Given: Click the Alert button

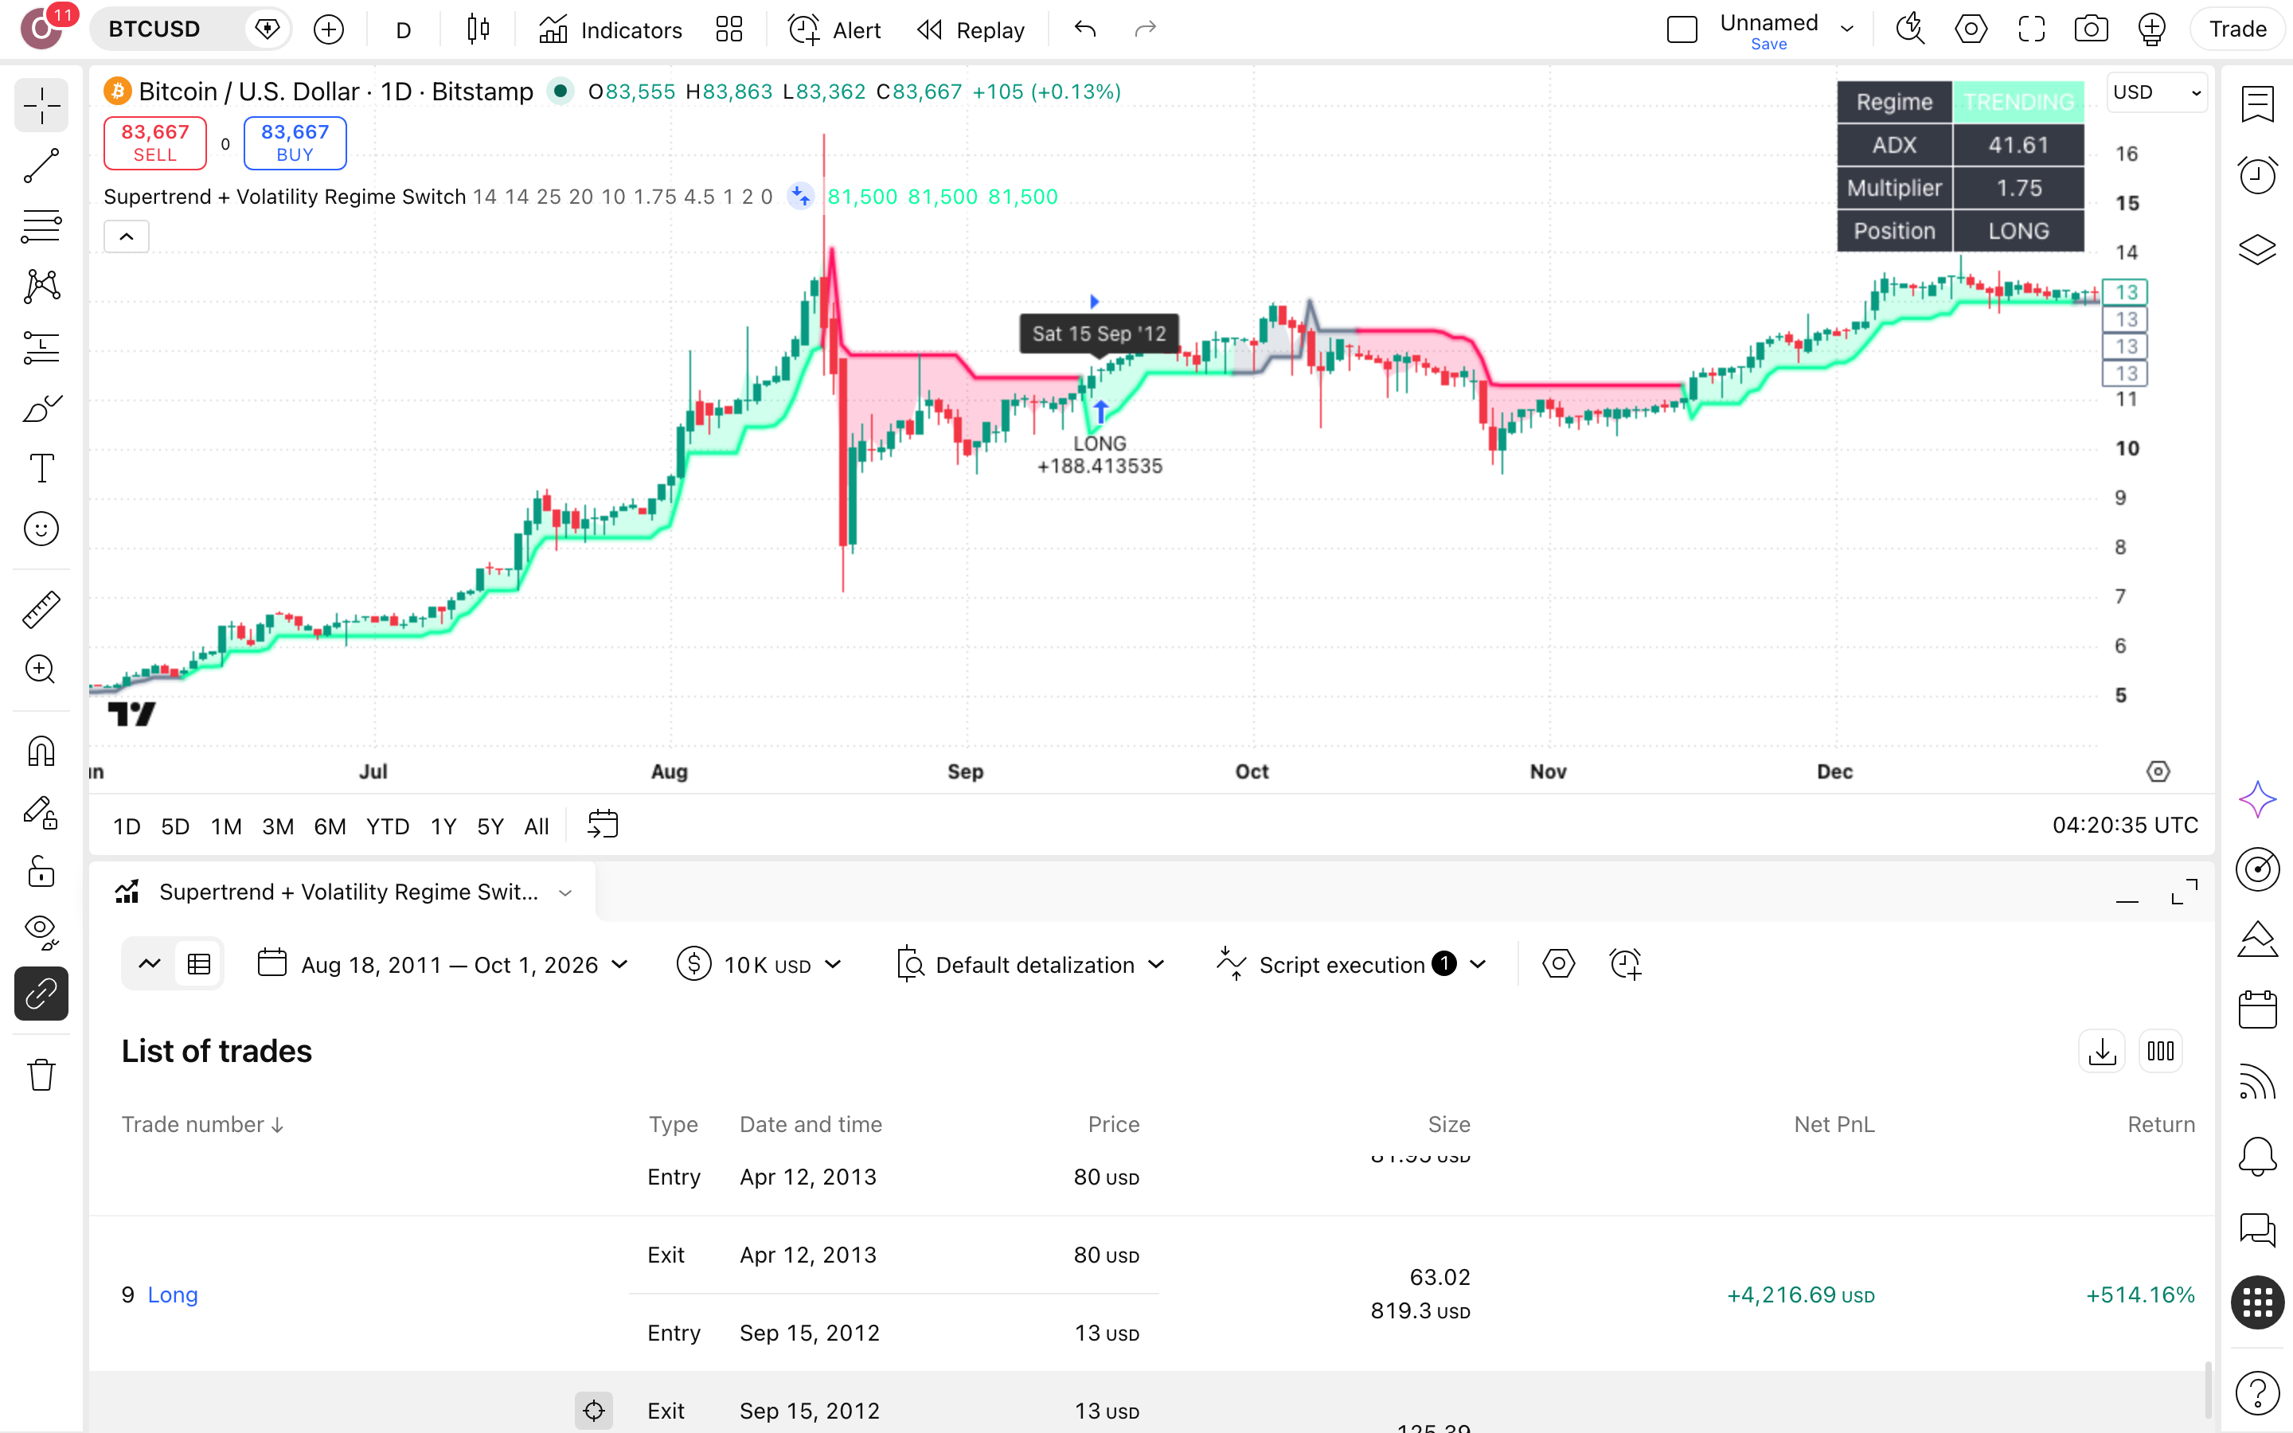Looking at the screenshot, I should tap(834, 29).
